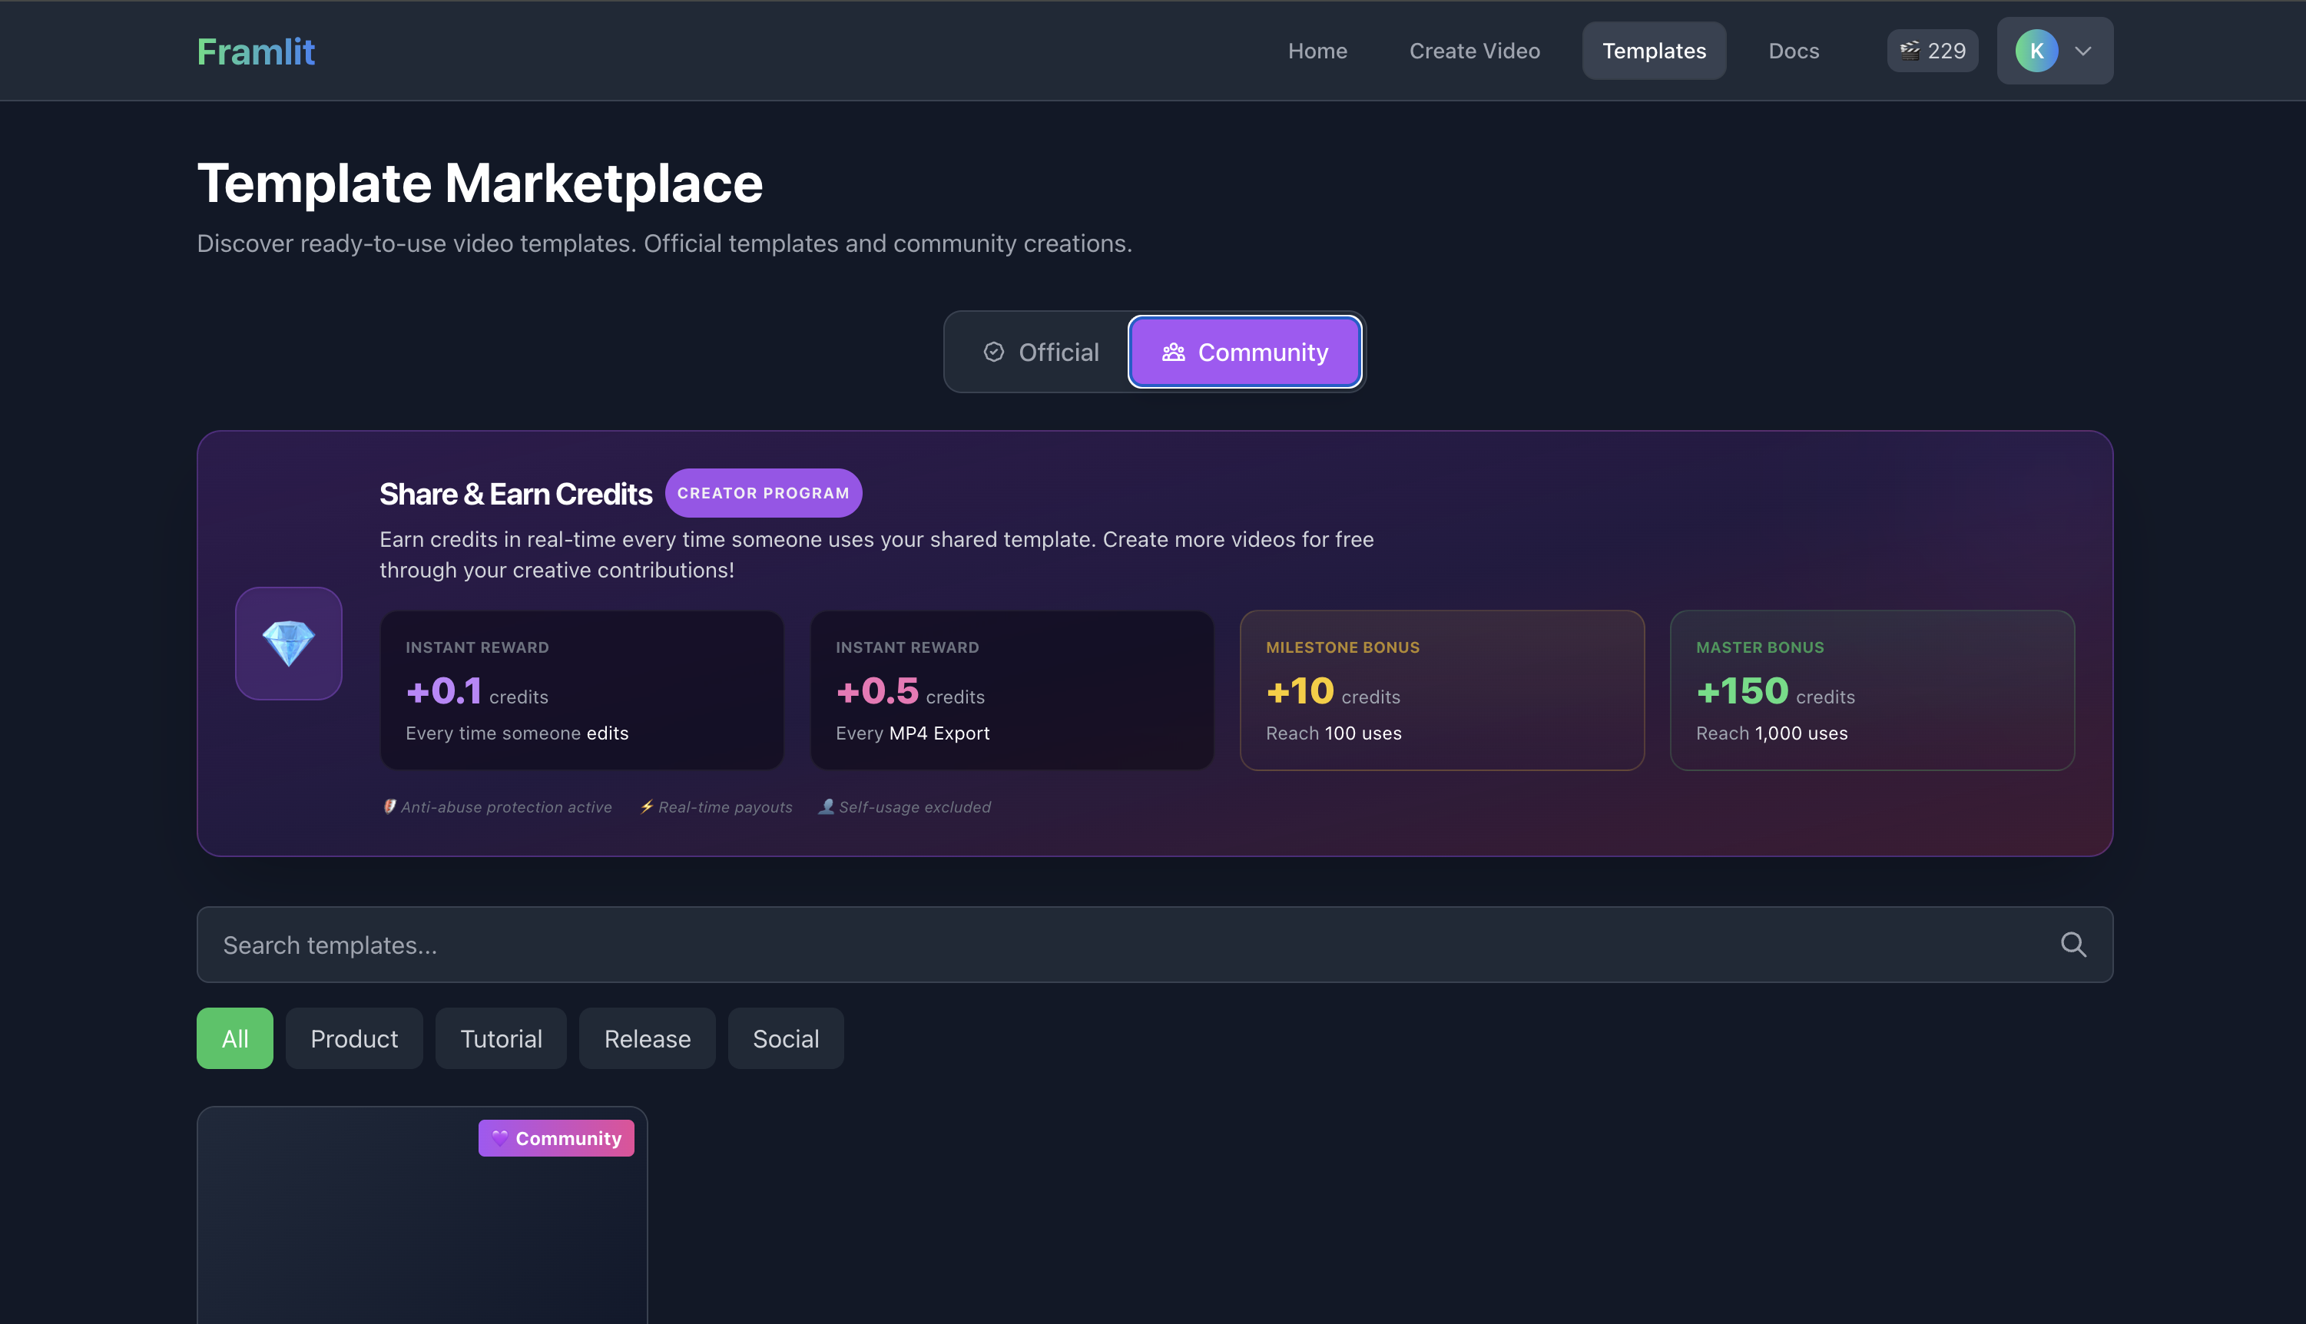
Task: Click the Creator Program badge
Action: click(x=763, y=493)
